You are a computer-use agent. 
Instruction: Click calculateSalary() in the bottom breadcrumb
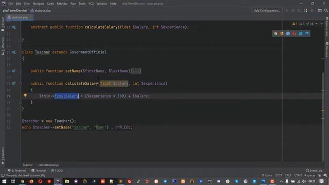coord(49,165)
